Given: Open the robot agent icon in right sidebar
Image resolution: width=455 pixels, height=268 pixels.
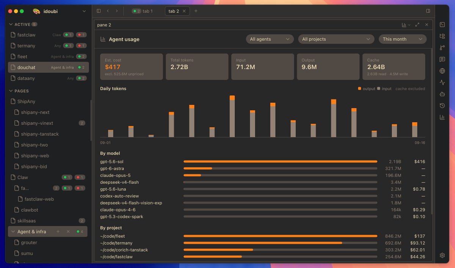Looking at the screenshot, I should (x=442, y=94).
